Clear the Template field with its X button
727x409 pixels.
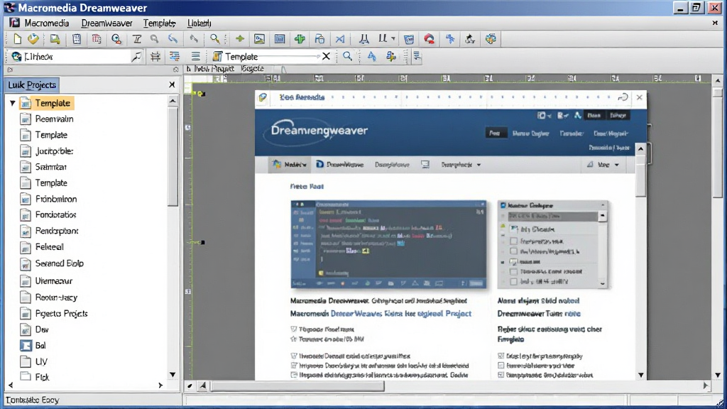click(x=326, y=57)
